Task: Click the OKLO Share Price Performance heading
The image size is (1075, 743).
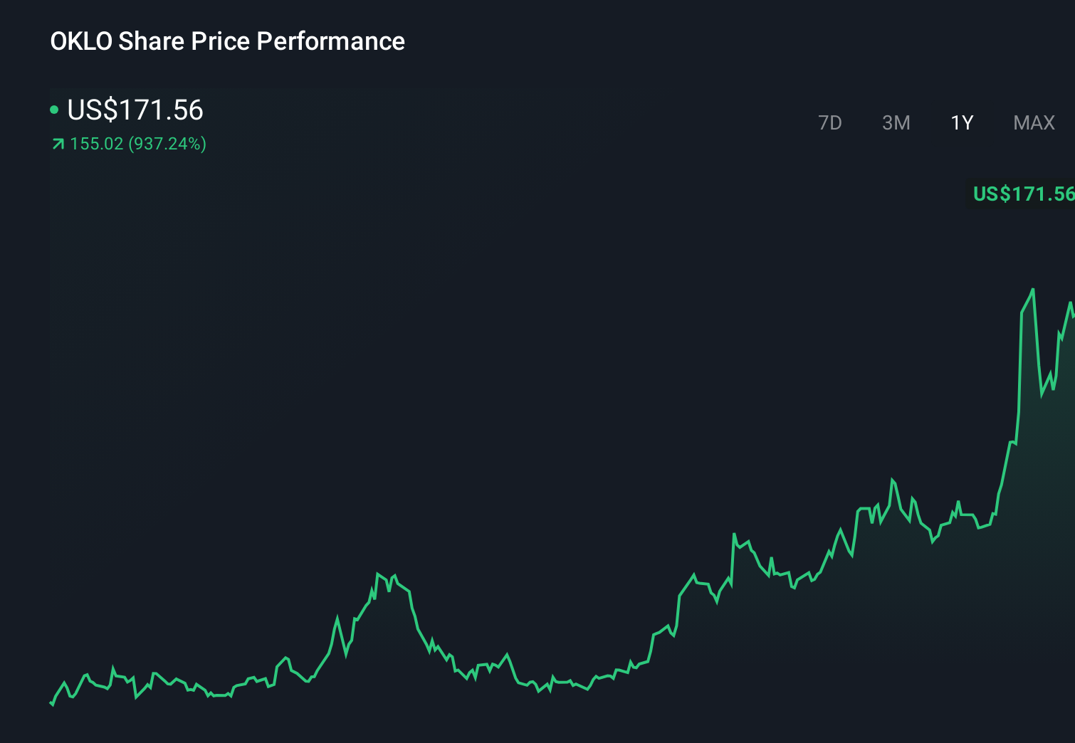Action: pos(228,41)
